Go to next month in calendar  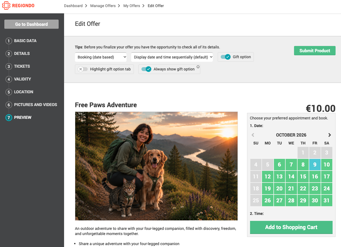pyautogui.click(x=330, y=135)
